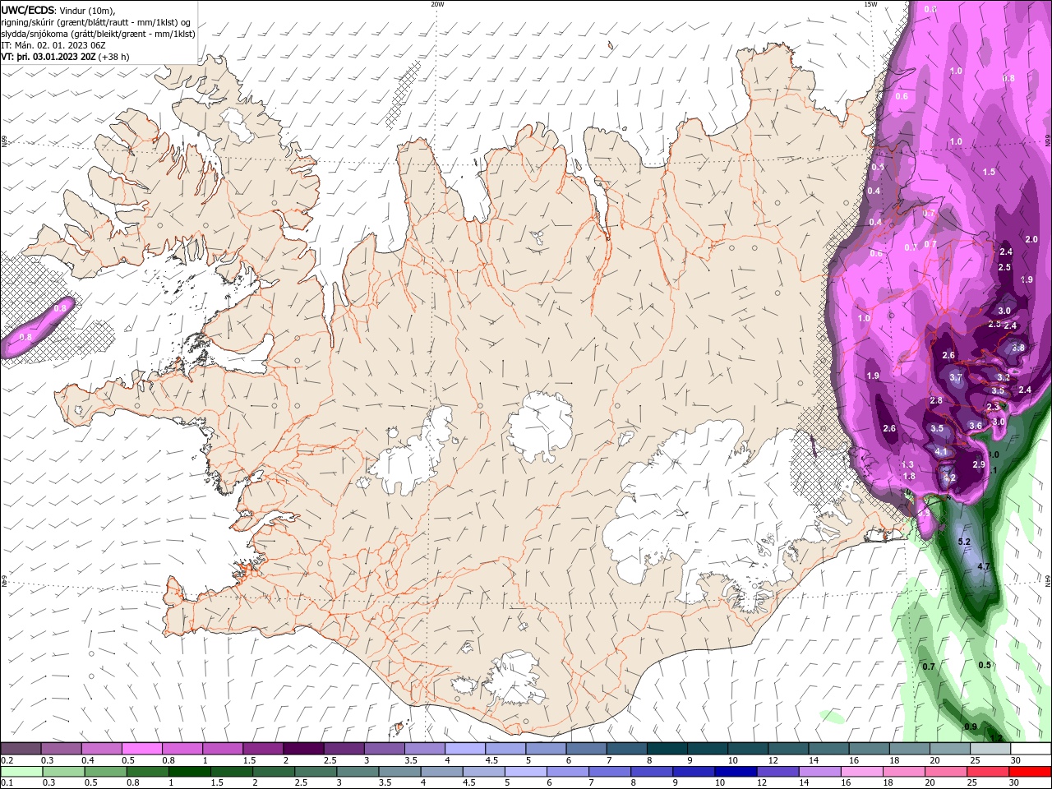The height and width of the screenshot is (789, 1052).
Task: Click the 2.9 snowfall value
Action: point(979,464)
